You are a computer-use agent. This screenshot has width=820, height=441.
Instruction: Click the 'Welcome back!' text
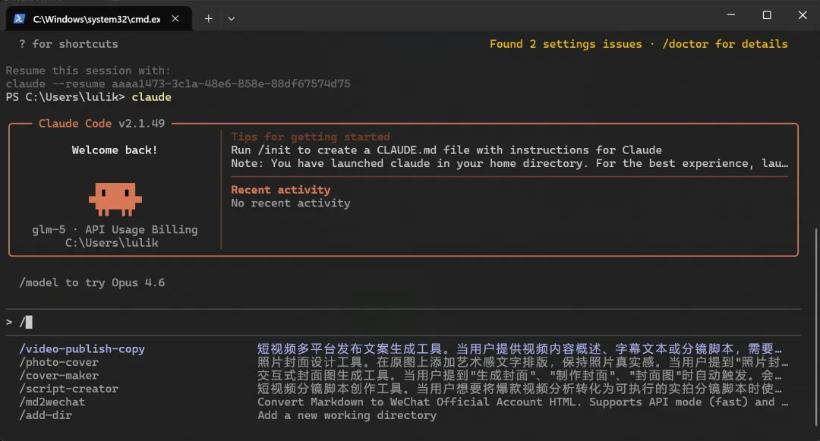(x=115, y=150)
